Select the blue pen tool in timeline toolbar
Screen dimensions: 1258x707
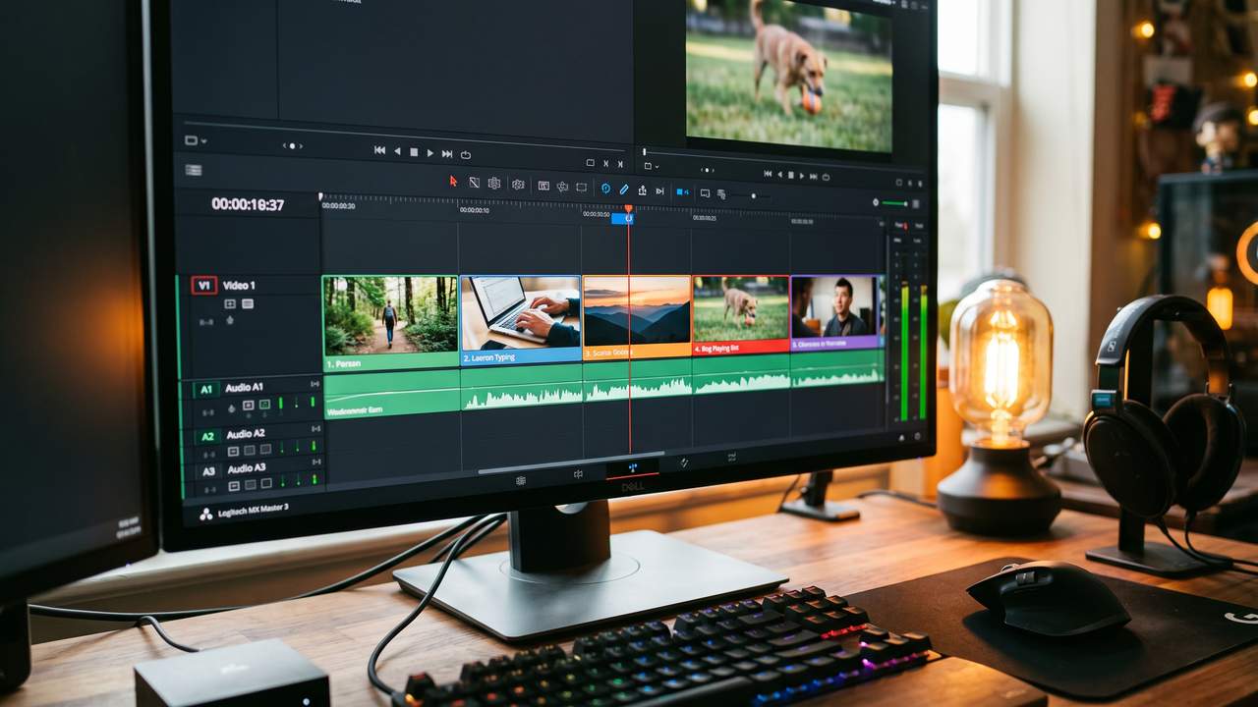[x=624, y=189]
